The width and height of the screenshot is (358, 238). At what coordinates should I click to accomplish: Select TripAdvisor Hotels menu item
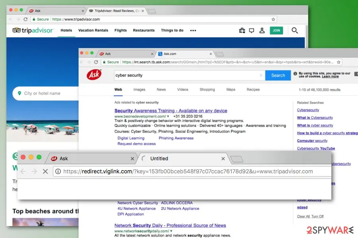click(66, 30)
